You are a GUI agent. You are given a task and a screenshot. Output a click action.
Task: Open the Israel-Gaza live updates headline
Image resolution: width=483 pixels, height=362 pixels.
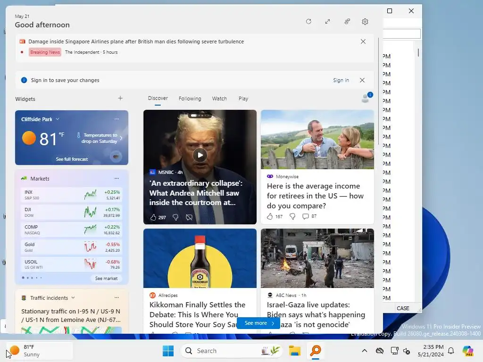[x=316, y=314]
